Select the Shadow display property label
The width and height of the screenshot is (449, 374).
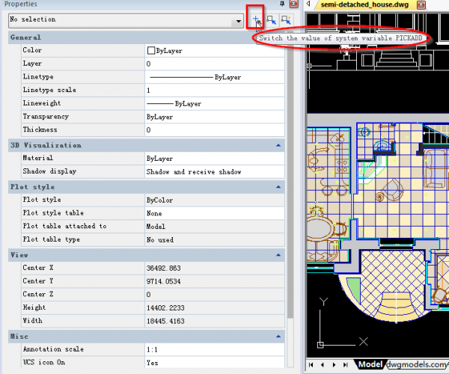point(49,171)
